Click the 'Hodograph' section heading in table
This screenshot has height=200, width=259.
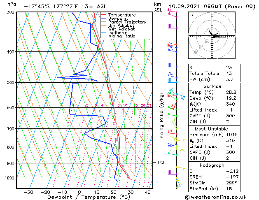pos(212,165)
